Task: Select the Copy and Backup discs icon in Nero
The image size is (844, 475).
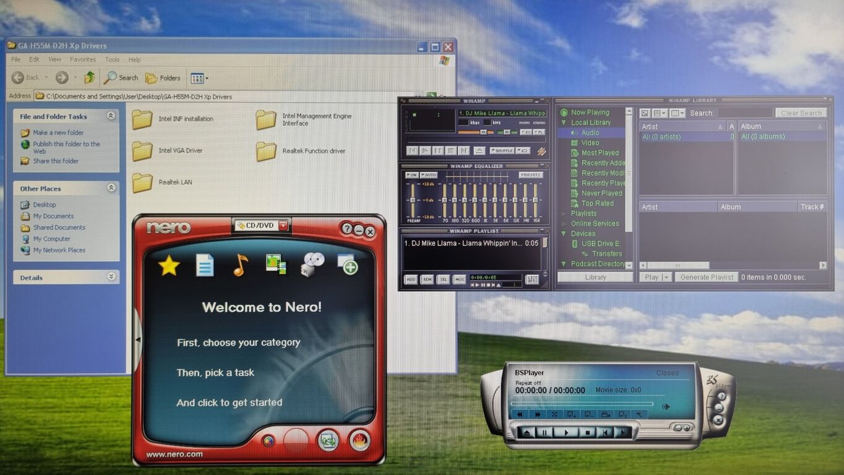Action: [312, 265]
